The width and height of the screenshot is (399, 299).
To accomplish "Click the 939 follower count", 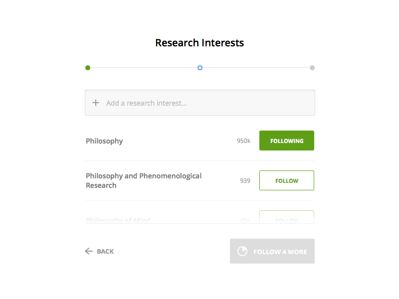I will (x=245, y=181).
